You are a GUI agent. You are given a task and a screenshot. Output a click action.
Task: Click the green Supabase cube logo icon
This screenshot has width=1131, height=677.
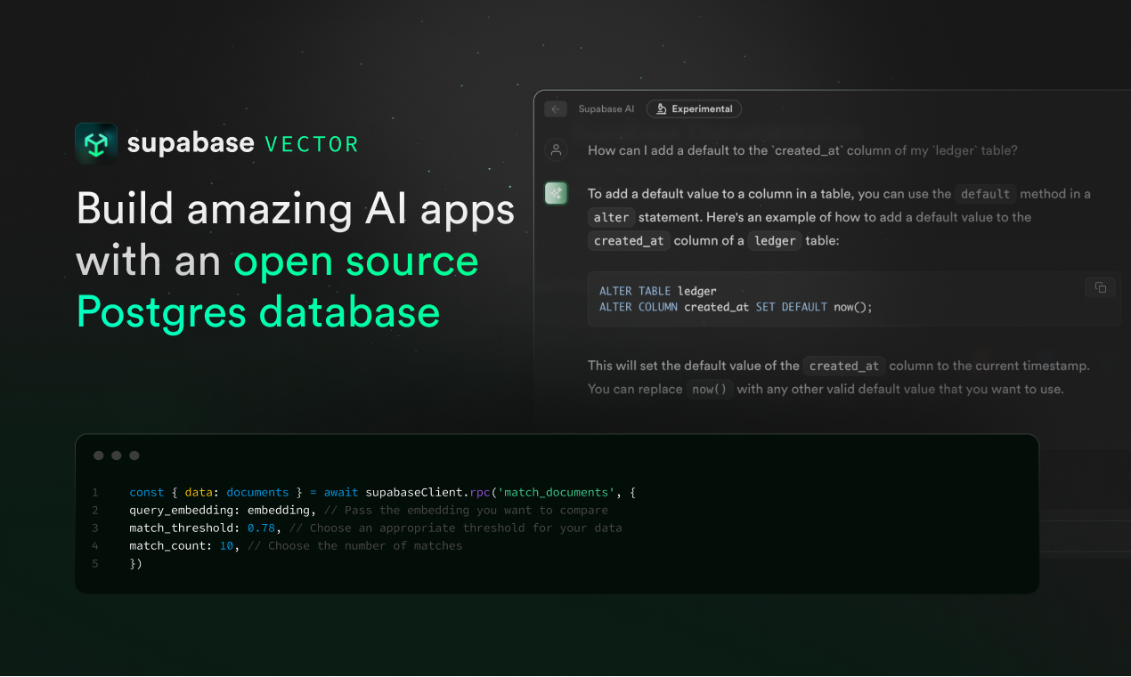coord(96,143)
